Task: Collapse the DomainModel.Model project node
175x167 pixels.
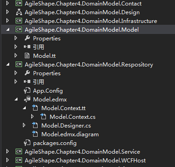Action: 8,30
